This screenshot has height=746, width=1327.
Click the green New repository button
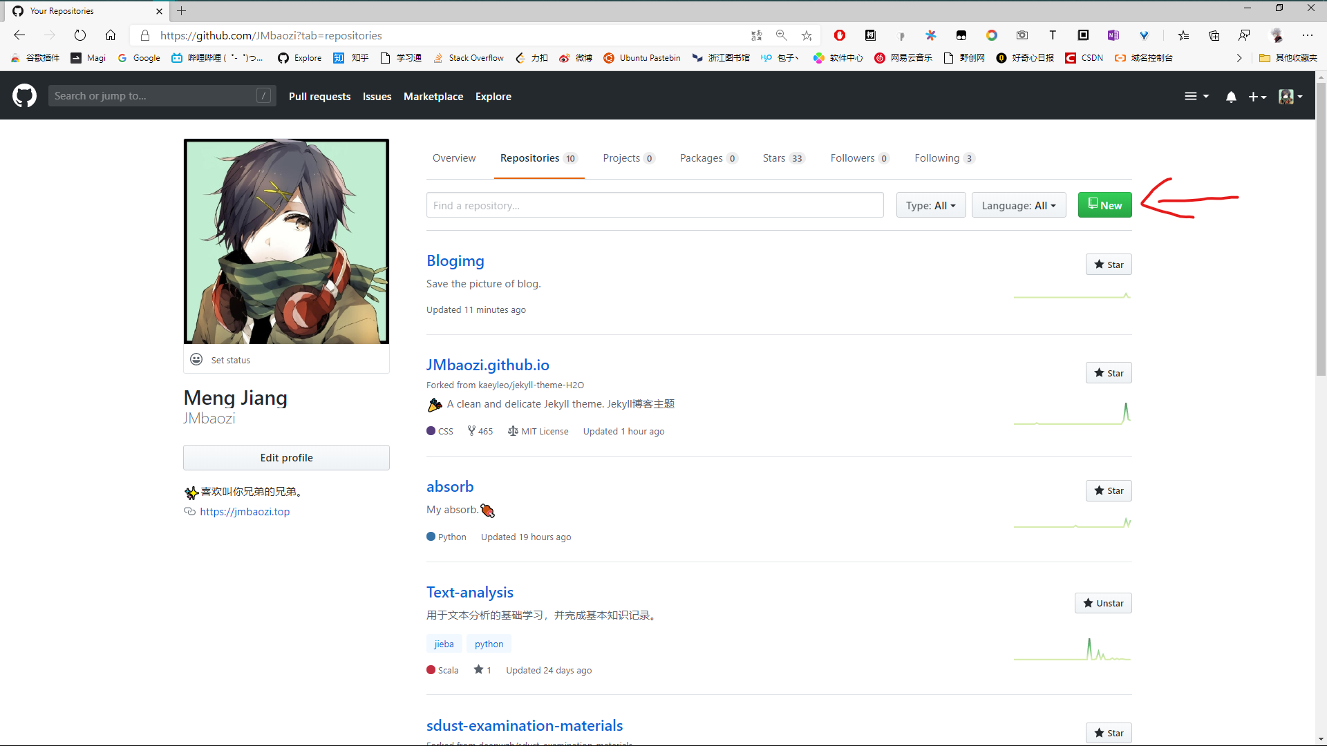tap(1104, 205)
